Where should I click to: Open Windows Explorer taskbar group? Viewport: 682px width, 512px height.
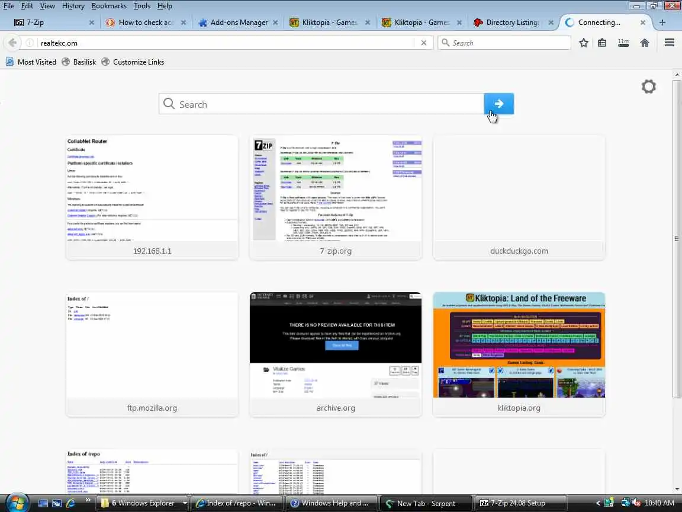[139, 503]
